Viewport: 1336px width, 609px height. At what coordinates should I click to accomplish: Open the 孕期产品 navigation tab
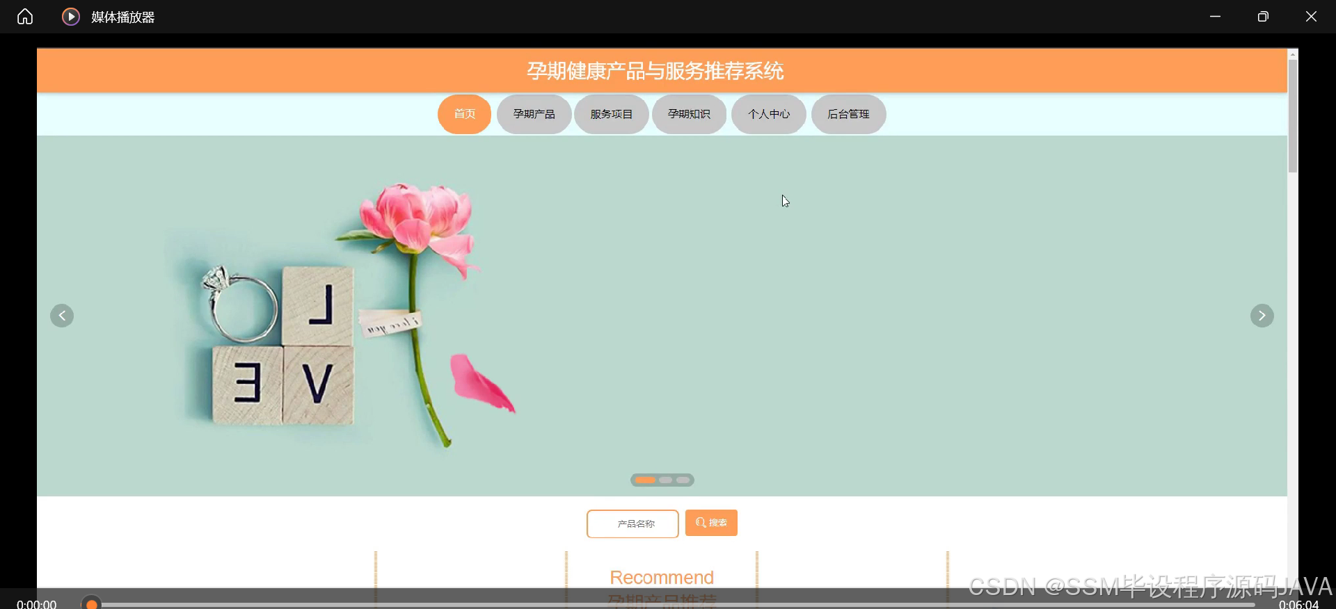pyautogui.click(x=534, y=114)
